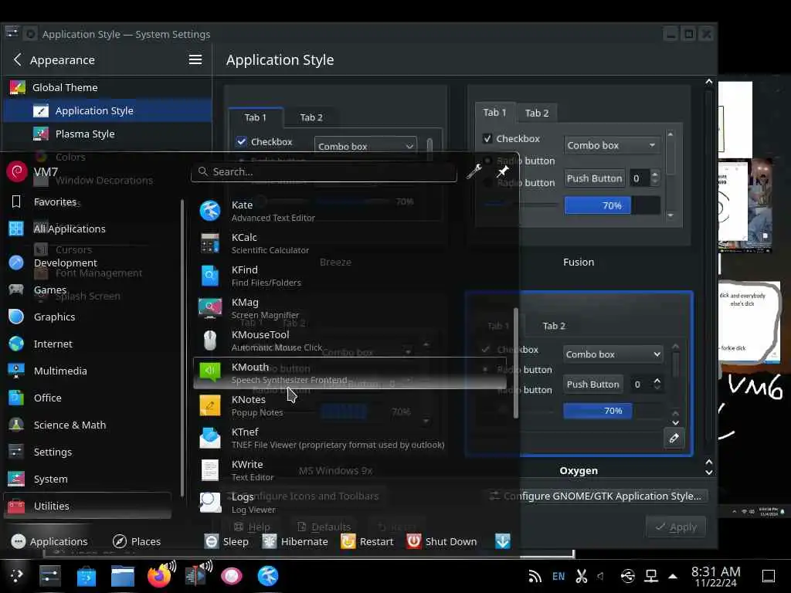This screenshot has height=593, width=791.
Task: Select Plasma Style in settings sidebar
Action: click(107, 134)
